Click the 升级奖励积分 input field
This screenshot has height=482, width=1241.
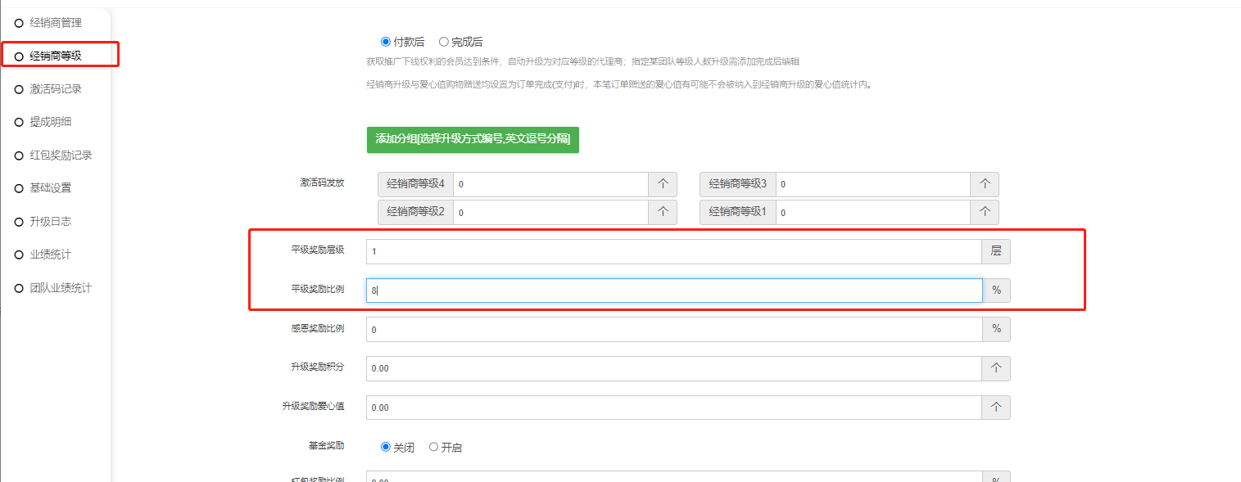[673, 368]
